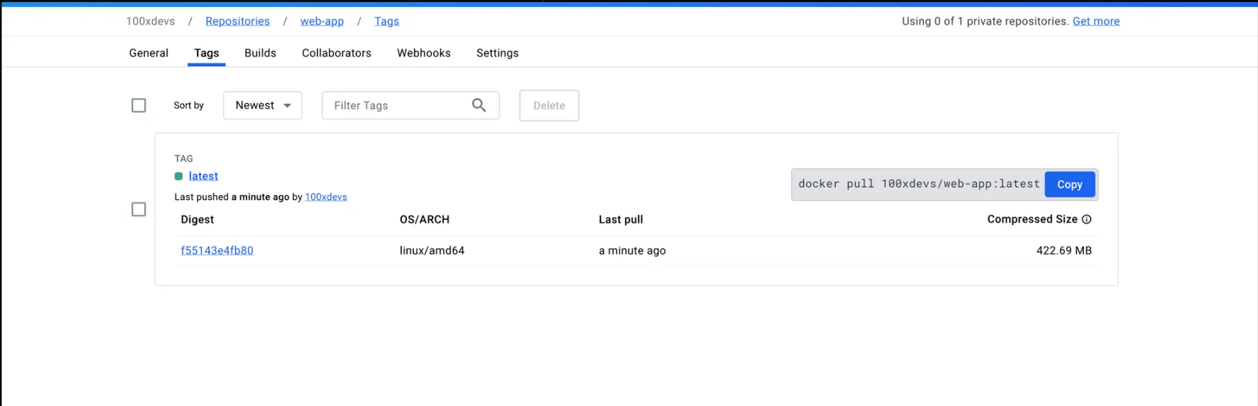
Task: Click the Get more link
Action: (x=1096, y=21)
